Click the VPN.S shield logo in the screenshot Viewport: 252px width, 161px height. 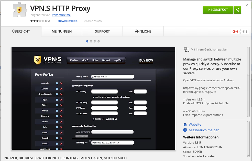point(38,60)
